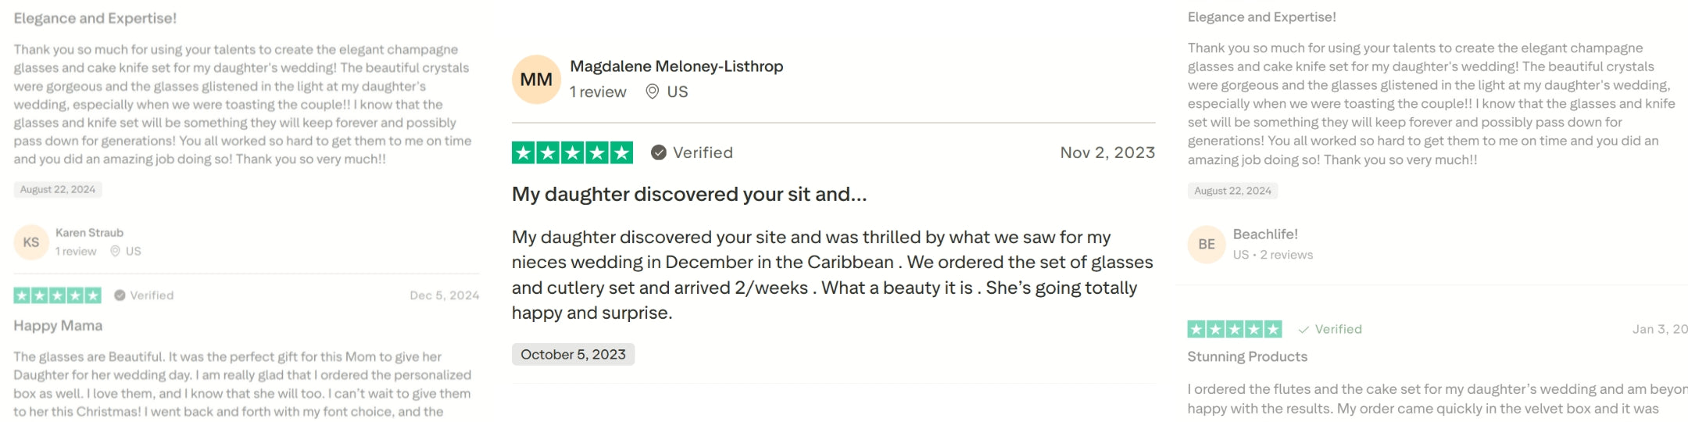Open the 'Happy Mama' review title
This screenshot has height=422, width=1688.
point(58,326)
